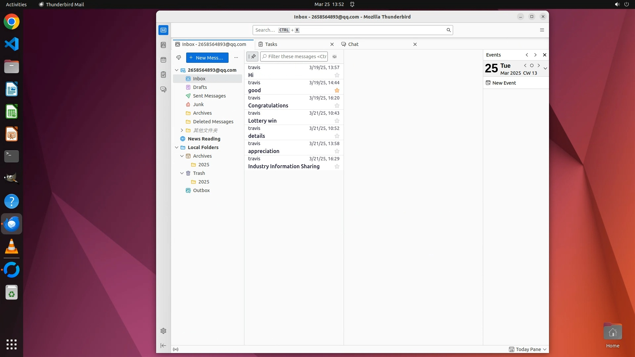Open the Chat space icon in sidebar
The width and height of the screenshot is (635, 357).
[163, 90]
